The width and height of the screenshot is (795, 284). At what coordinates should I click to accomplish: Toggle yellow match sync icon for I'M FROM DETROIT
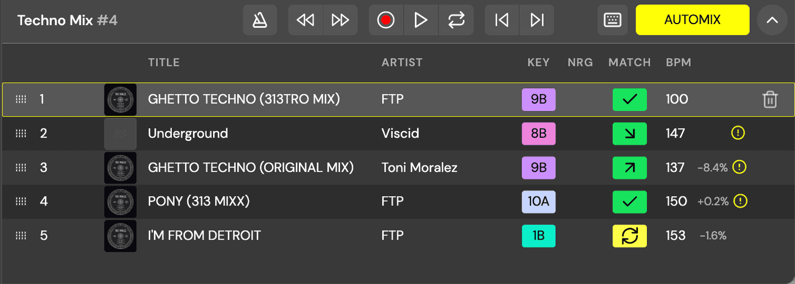[629, 236]
